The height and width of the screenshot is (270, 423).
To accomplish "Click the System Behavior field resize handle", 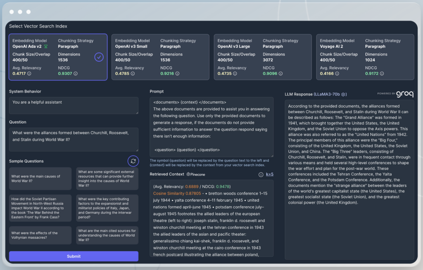I will [137, 113].
